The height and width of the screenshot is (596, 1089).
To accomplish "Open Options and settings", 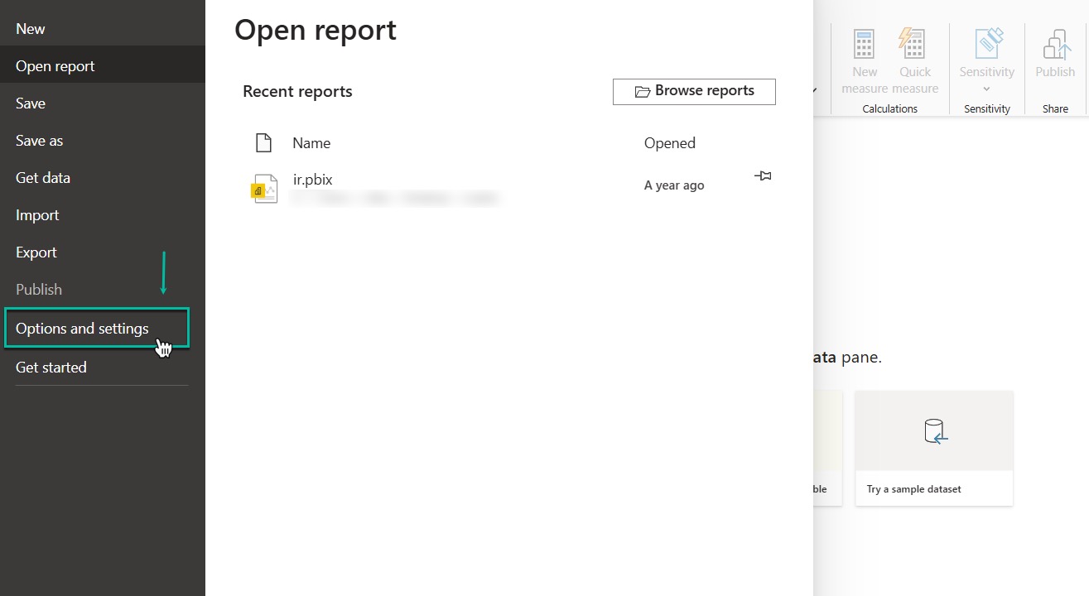I will click(82, 329).
